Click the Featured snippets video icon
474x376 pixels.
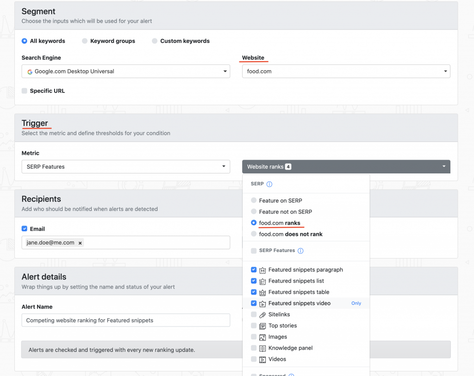262,303
